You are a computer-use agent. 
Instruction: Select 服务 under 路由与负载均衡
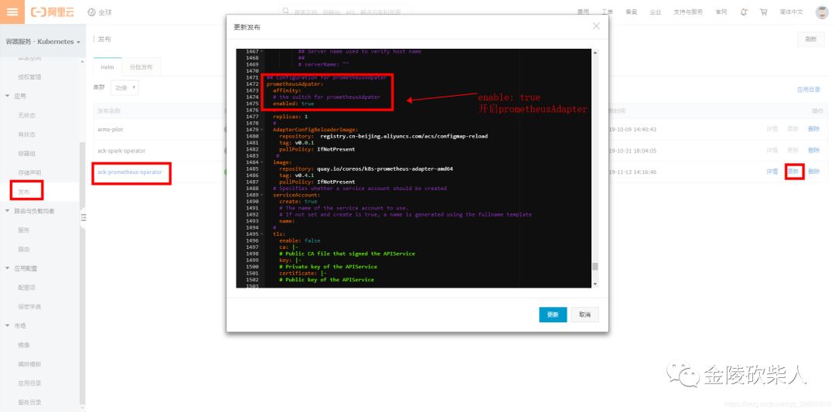click(24, 230)
